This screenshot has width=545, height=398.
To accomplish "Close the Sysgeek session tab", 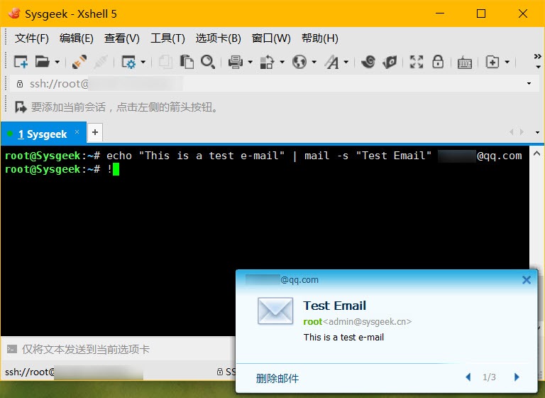I will [77, 131].
